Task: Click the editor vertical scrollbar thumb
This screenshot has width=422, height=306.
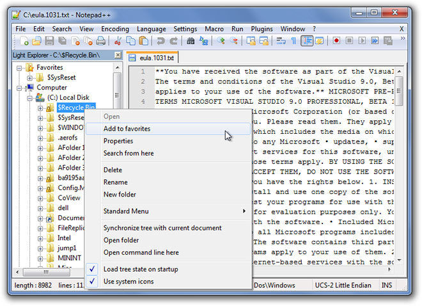Action: click(400, 91)
